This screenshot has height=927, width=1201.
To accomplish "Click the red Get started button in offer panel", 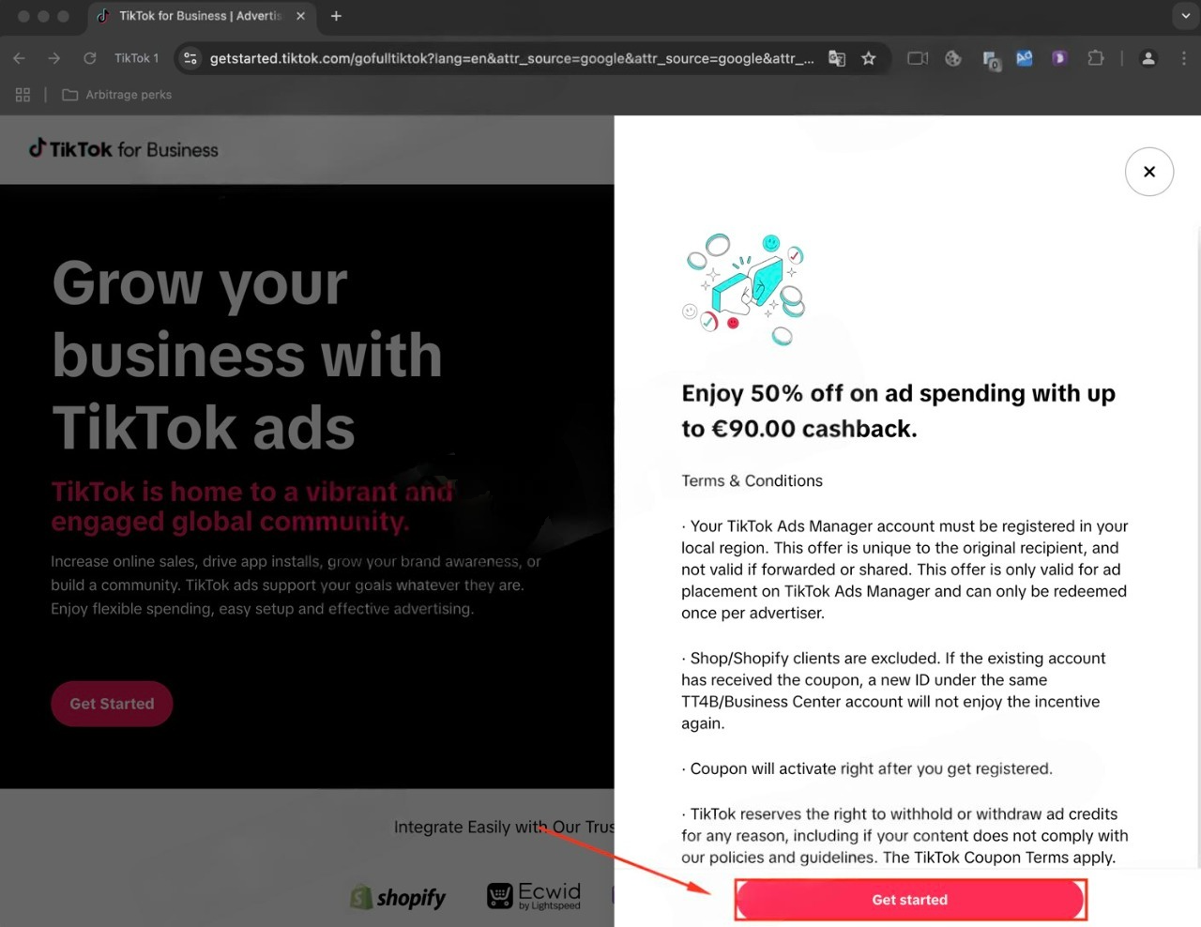I will (x=910, y=900).
